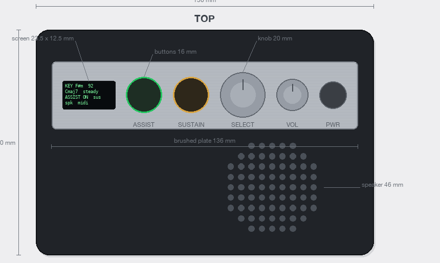The width and height of the screenshot is (440, 263).
Task: Click the 'buttons 16 mm' annotation
Action: click(x=175, y=52)
